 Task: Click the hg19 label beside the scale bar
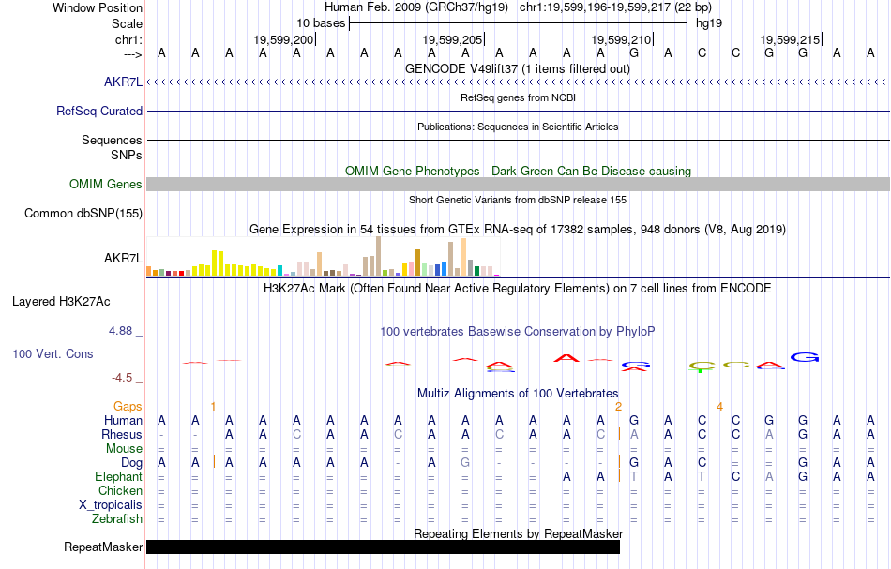pos(709,23)
